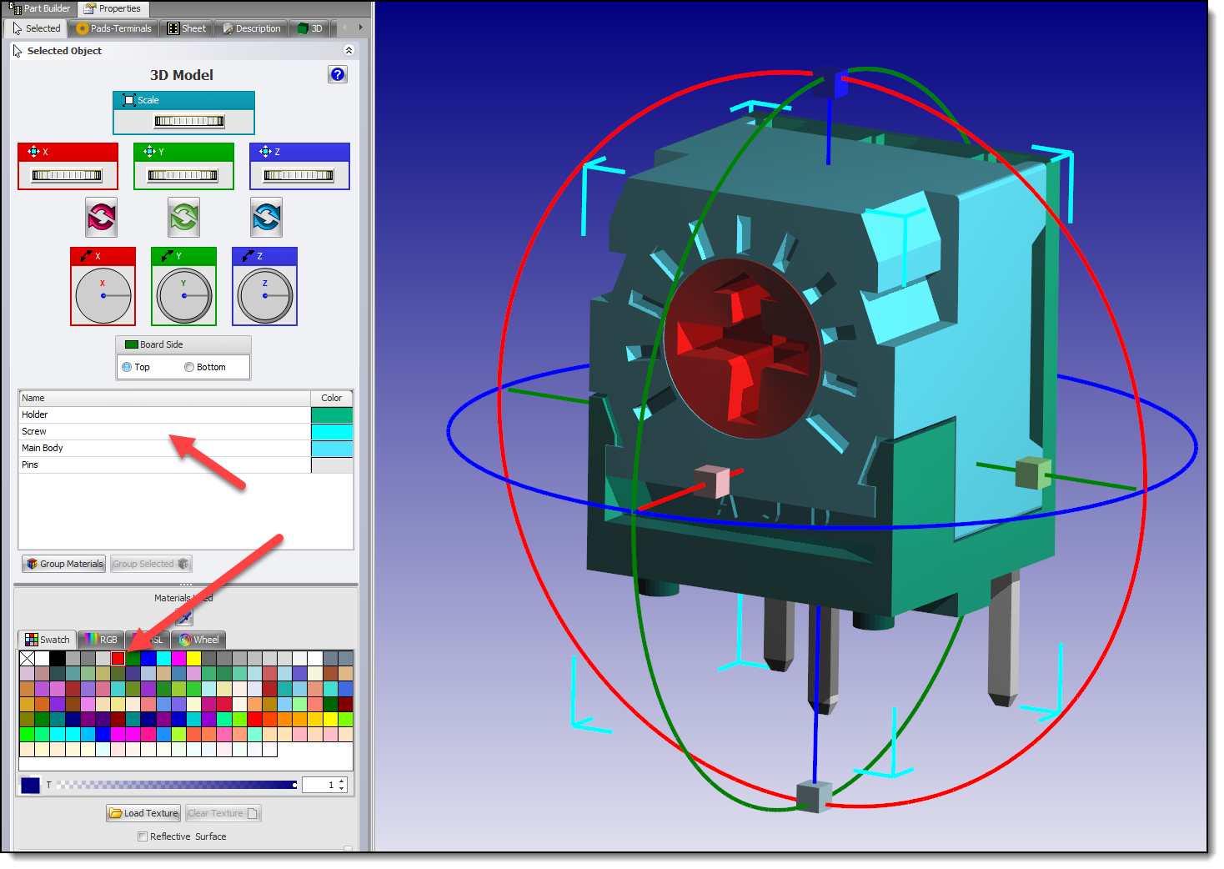Select the Wheel color tab
This screenshot has height=869, width=1224.
pos(198,640)
